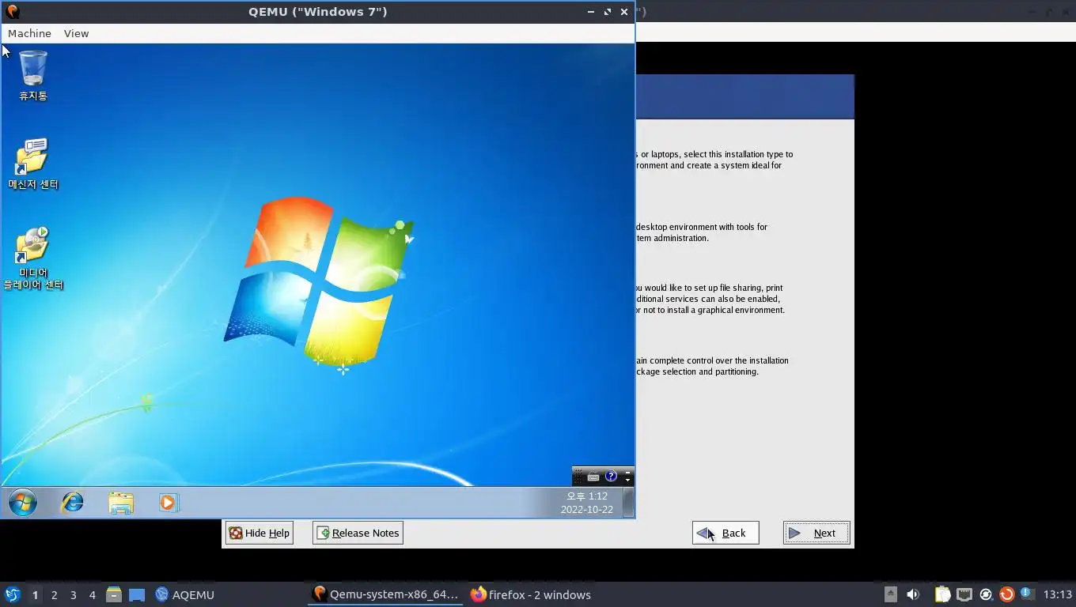
Task: Launch Windows Media Player from taskbar
Action: (169, 503)
